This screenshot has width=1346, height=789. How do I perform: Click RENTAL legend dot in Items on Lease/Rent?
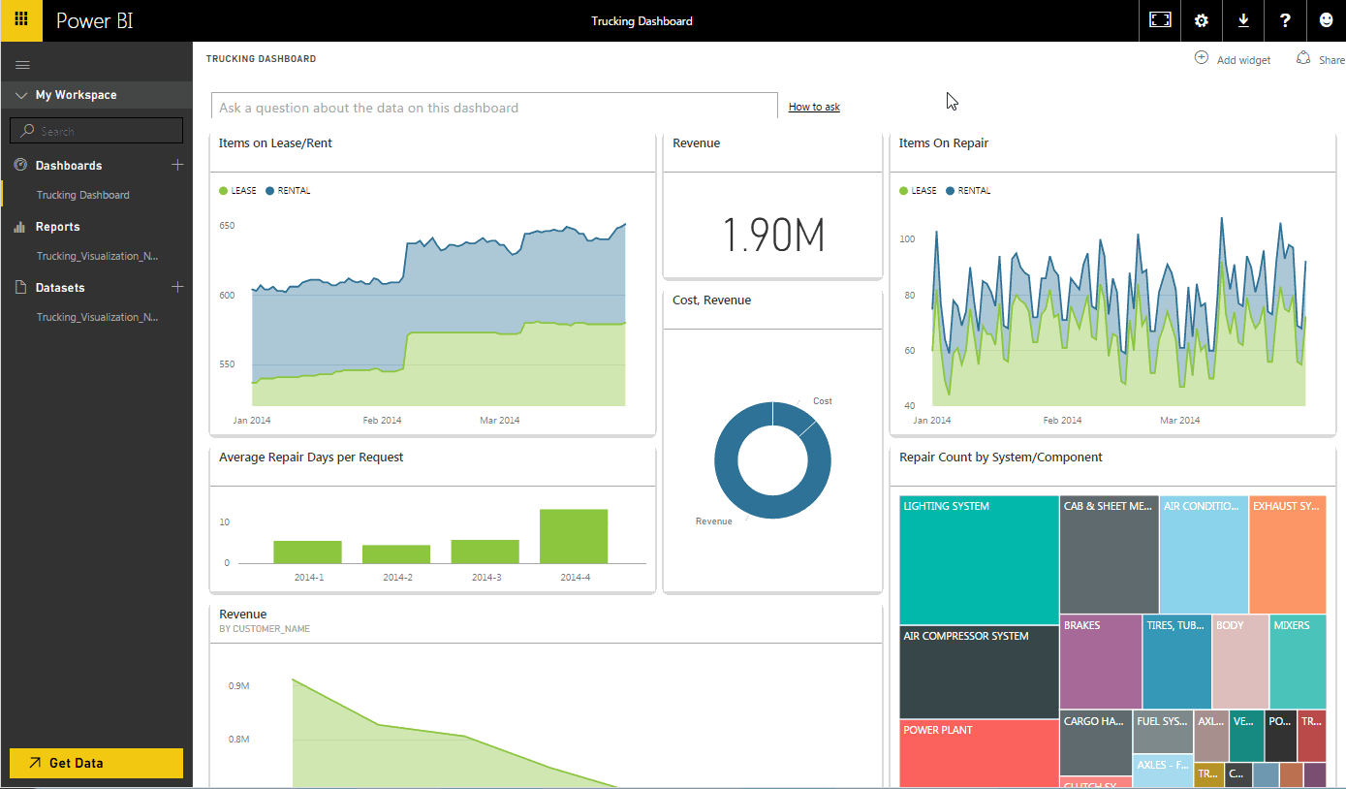(x=269, y=191)
